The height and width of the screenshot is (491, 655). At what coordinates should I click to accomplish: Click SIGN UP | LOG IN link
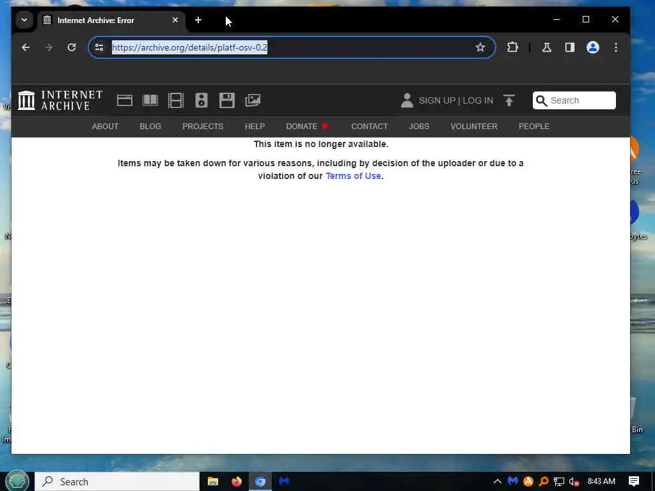coord(455,100)
